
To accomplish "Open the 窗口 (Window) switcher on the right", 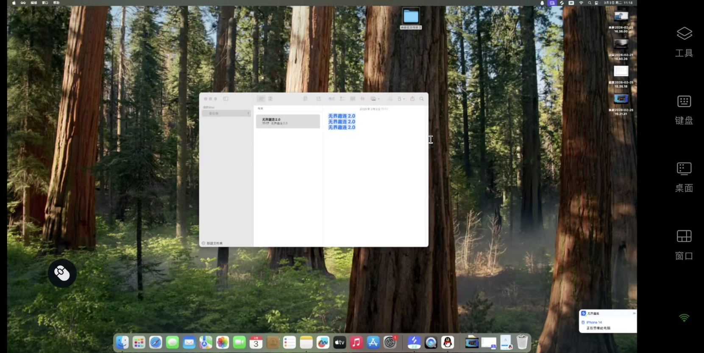I will click(684, 244).
